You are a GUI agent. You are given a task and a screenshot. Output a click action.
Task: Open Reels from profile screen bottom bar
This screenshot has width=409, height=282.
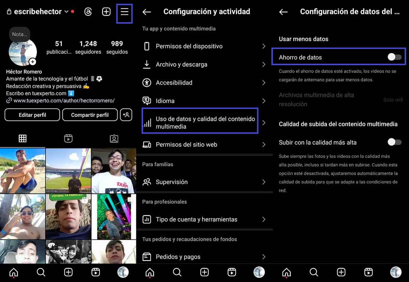(95, 272)
